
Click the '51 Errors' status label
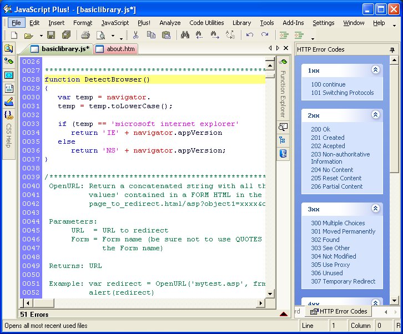point(34,315)
